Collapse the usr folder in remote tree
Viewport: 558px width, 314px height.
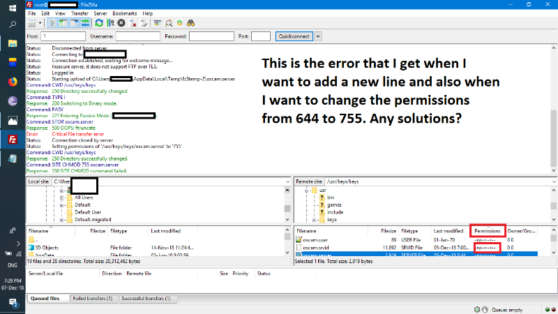(306, 190)
